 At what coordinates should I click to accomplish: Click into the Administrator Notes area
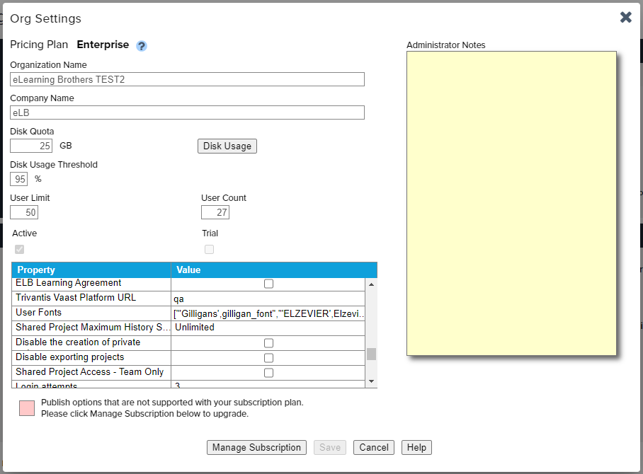511,203
